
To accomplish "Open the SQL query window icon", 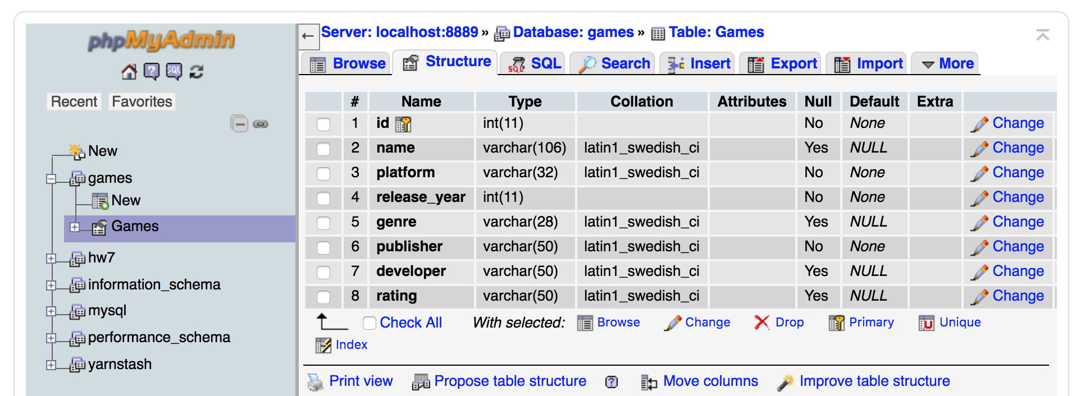I will pyautogui.click(x=174, y=72).
